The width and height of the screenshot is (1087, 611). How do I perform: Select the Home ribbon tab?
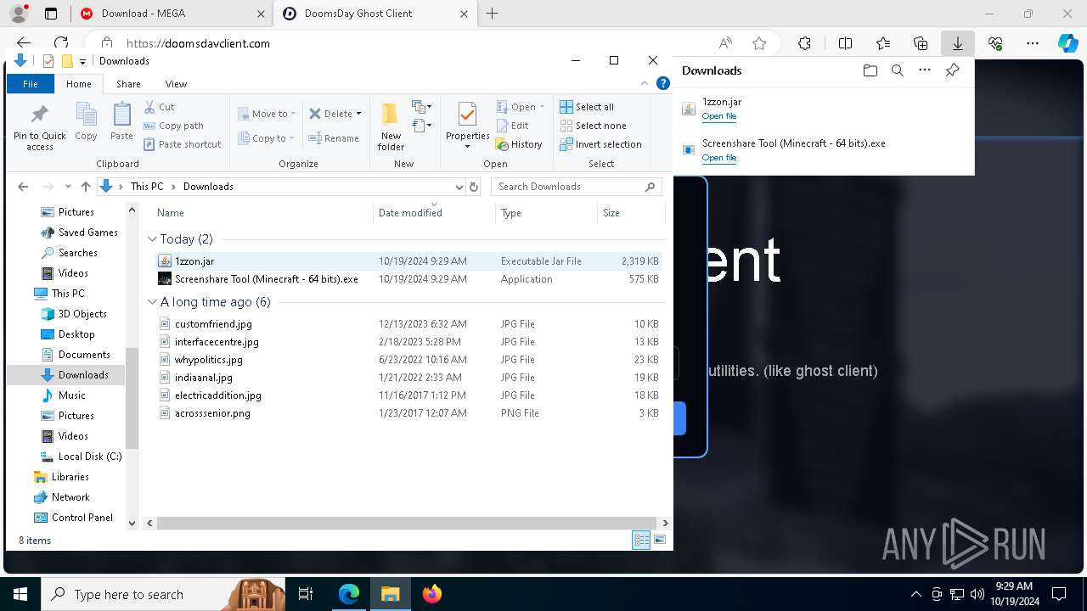79,84
